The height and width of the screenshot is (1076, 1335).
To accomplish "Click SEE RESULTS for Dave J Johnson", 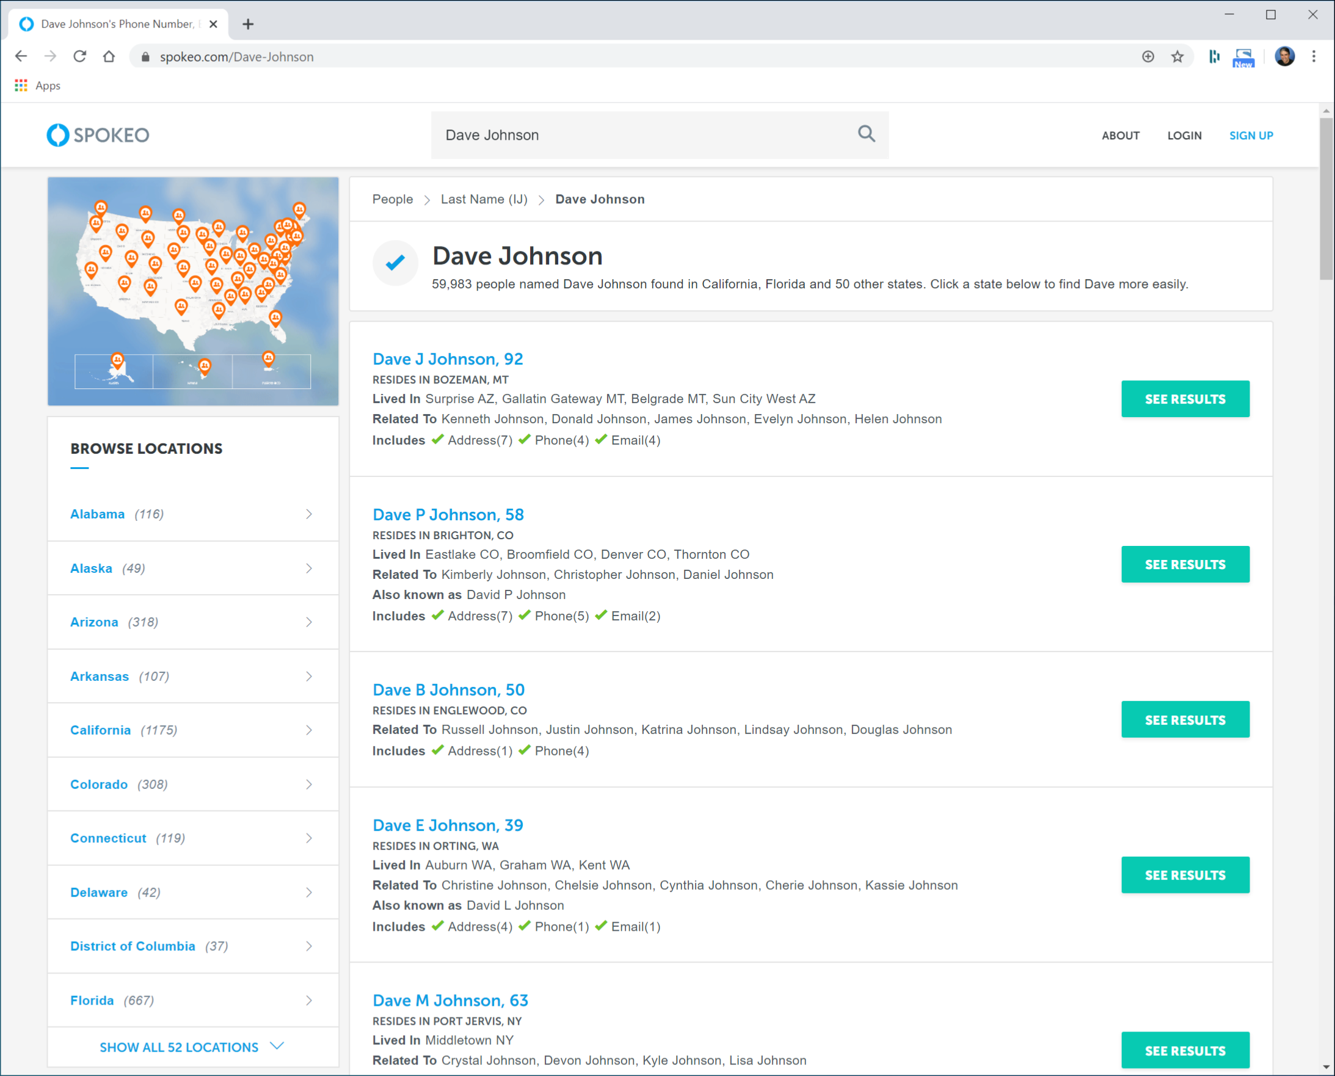I will tap(1186, 399).
